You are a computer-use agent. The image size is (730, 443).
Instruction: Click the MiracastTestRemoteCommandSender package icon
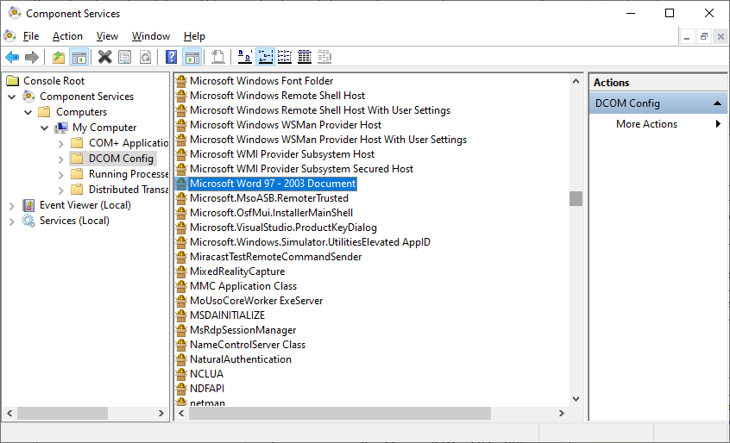pyautogui.click(x=181, y=257)
